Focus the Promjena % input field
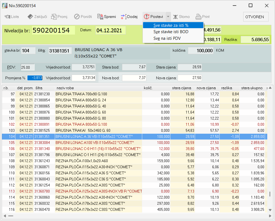 click(35, 78)
